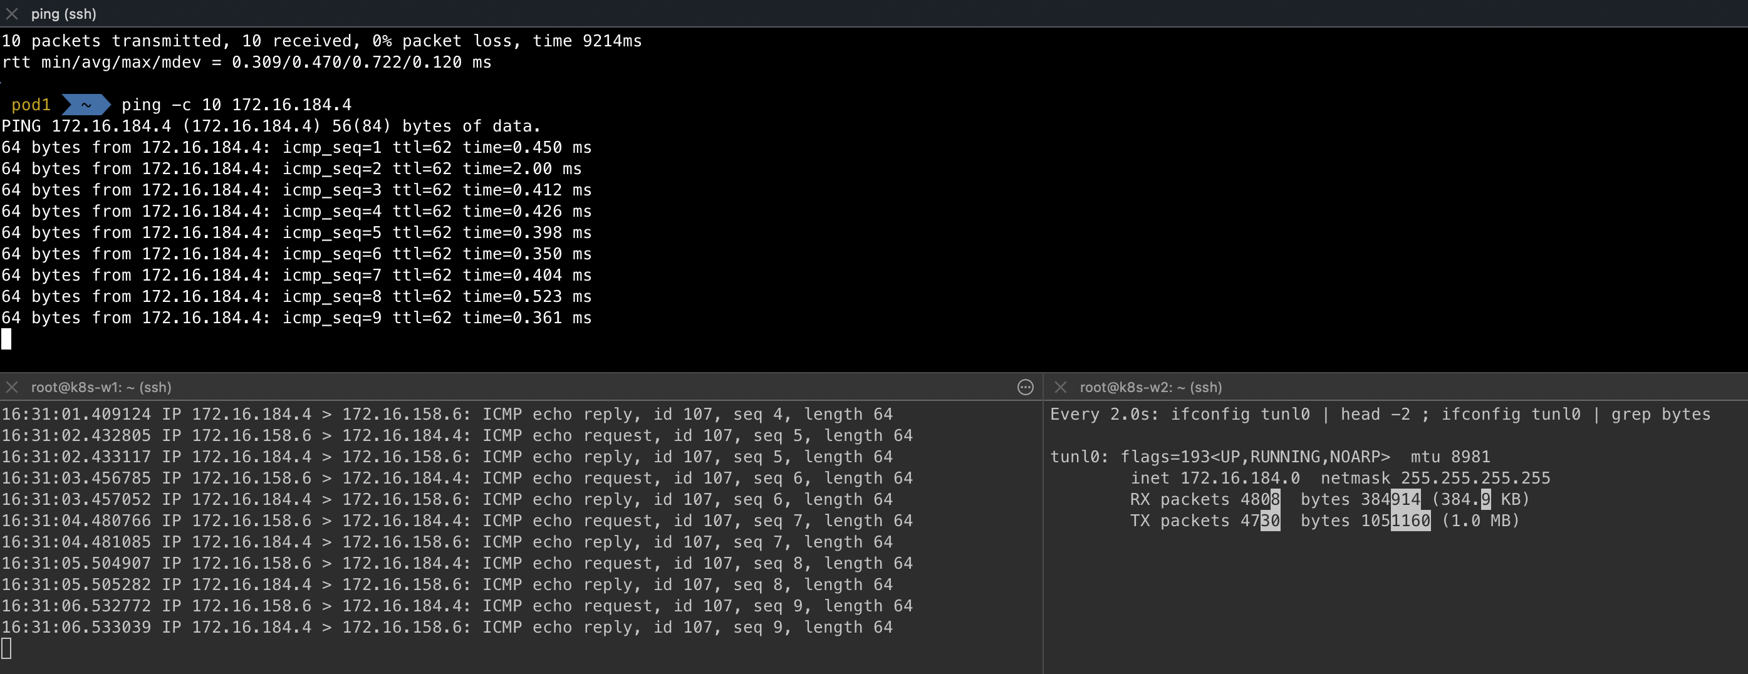Close the root@k8s-w1 pane
Viewport: 1748px width, 674px height.
(11, 387)
